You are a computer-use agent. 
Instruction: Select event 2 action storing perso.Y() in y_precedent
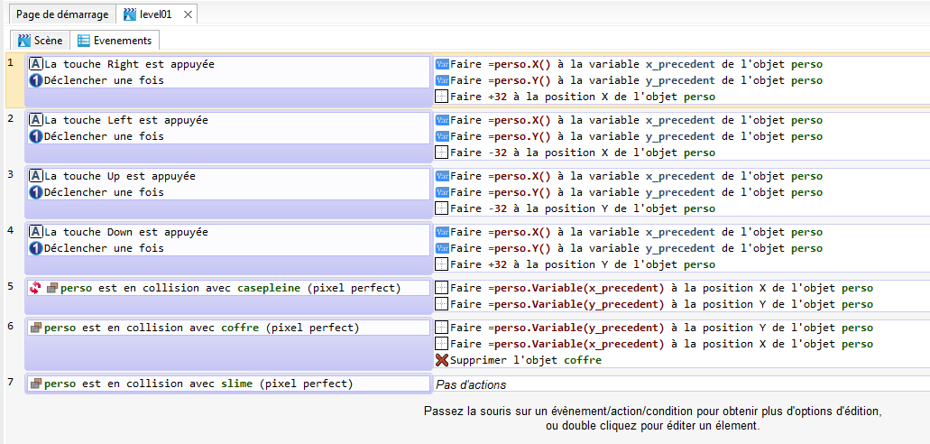pyautogui.click(x=637, y=136)
